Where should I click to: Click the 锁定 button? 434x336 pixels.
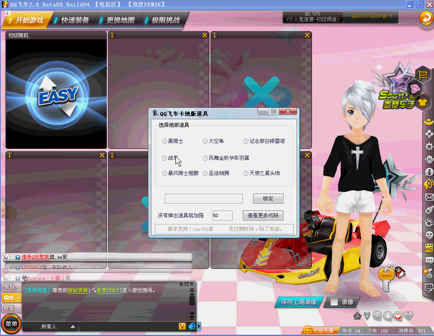tap(268, 199)
